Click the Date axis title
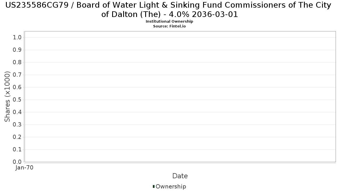Screen dimensions: 339x191 [180, 176]
